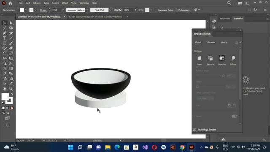Select the Selection tool in the toolbar
Screen dimensions: 270x152
[x=5, y=23]
